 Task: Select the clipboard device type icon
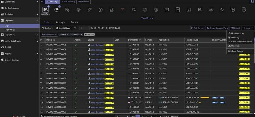click(x=178, y=10)
